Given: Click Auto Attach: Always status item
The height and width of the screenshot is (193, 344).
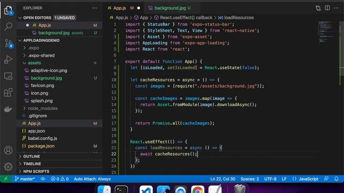Looking at the screenshot, I should (92, 179).
